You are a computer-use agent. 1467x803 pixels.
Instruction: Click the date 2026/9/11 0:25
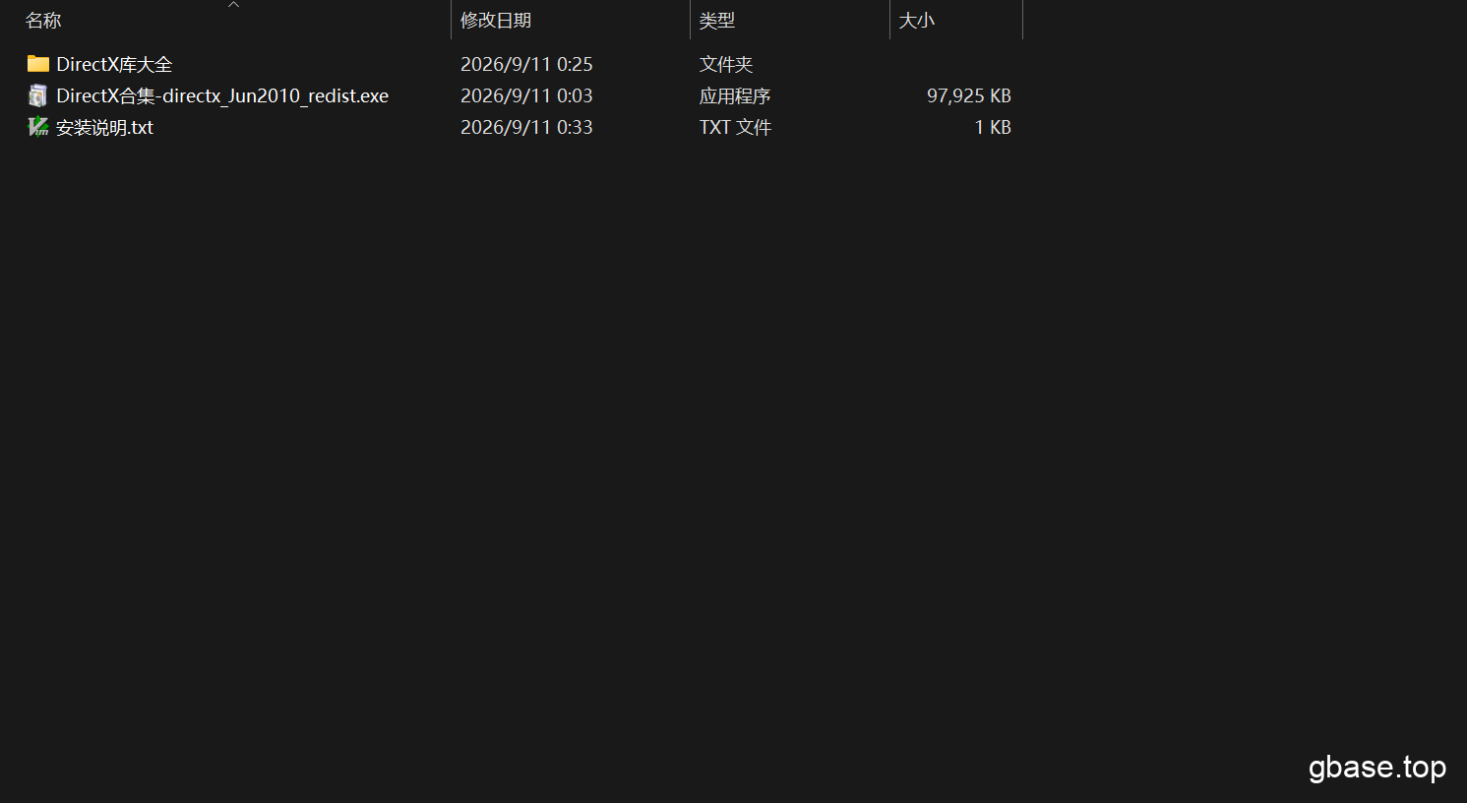pos(526,64)
